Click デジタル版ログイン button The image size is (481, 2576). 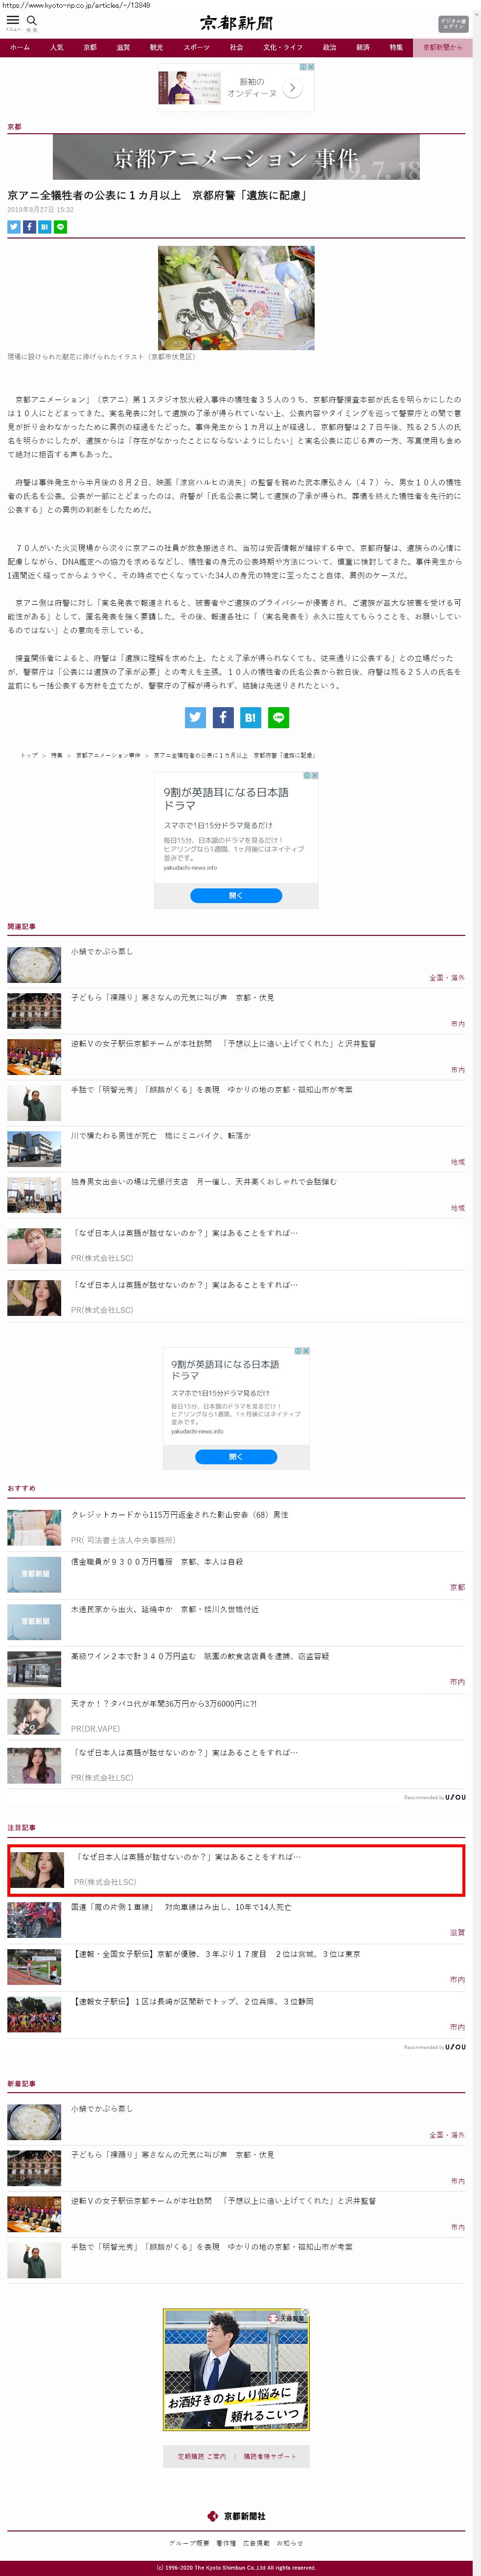(x=452, y=23)
